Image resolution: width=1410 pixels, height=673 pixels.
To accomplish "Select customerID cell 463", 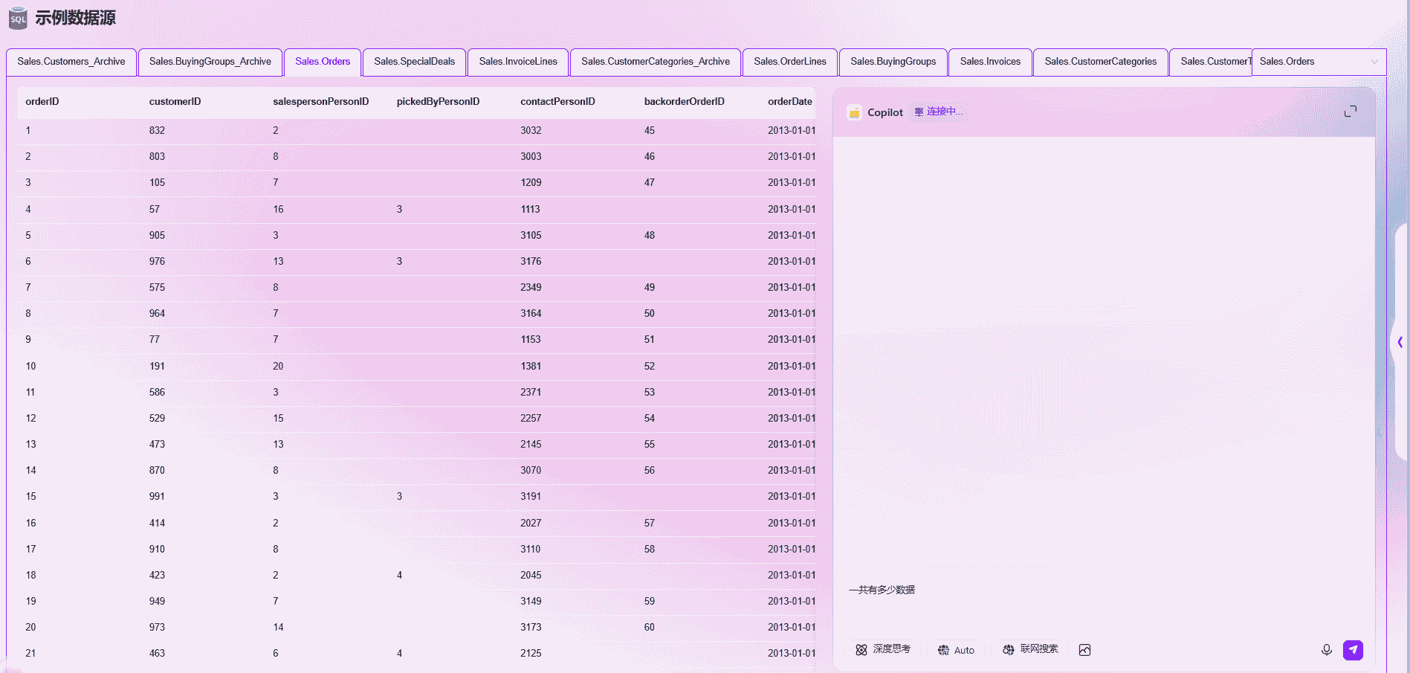I will pos(157,654).
